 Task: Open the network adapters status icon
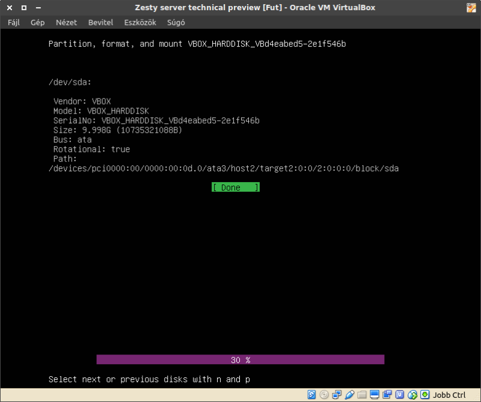[x=337, y=395]
